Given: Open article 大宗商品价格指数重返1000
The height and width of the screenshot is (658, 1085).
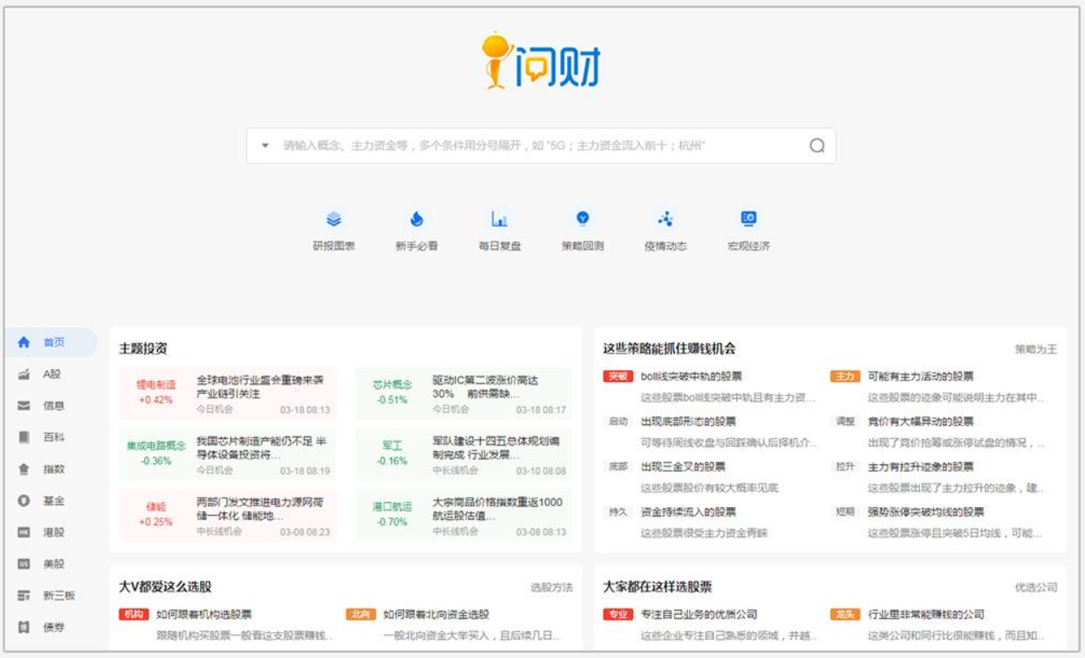Looking at the screenshot, I should coord(497,509).
